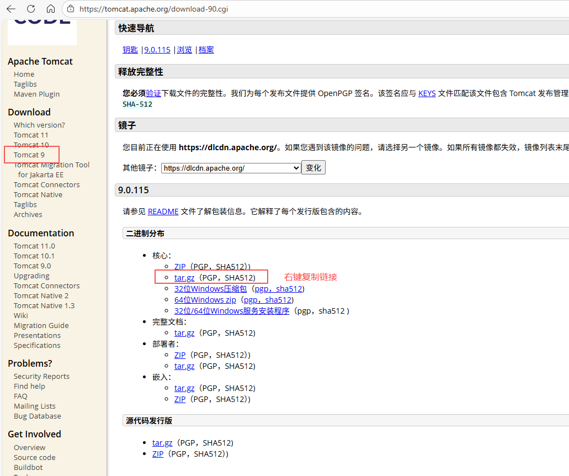
Task: Click the site info lock icon
Action: click(x=71, y=9)
